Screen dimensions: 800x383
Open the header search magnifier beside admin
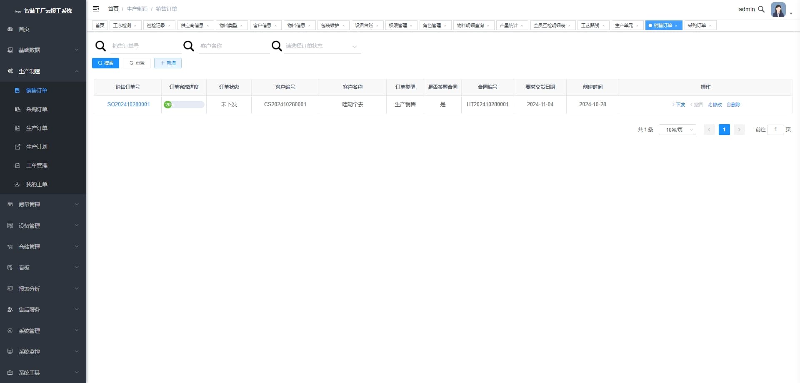click(761, 9)
